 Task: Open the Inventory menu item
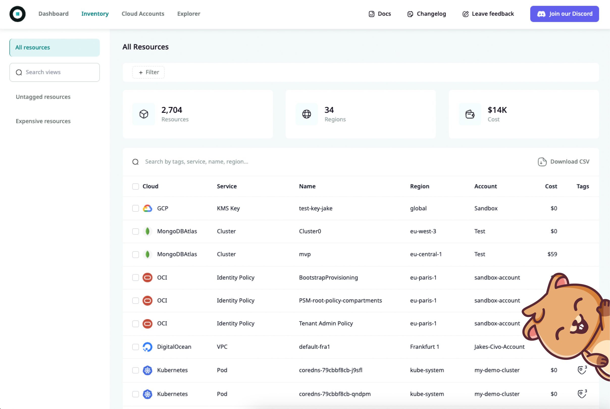click(x=95, y=13)
